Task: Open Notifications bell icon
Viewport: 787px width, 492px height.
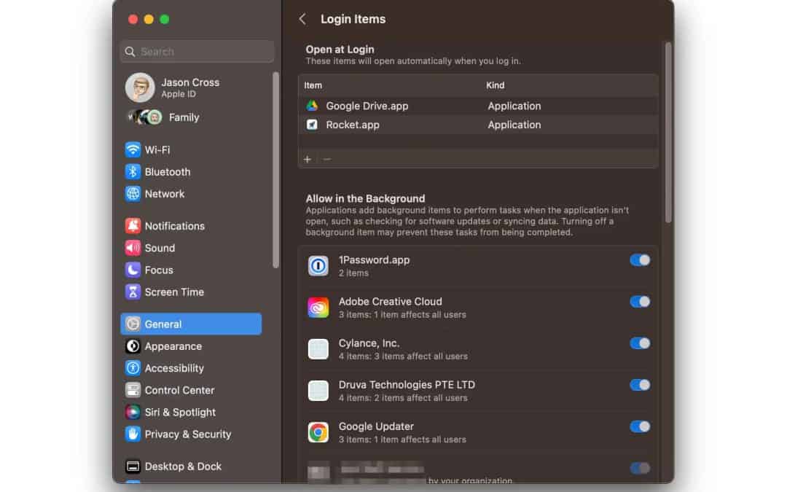Action: coord(133,226)
